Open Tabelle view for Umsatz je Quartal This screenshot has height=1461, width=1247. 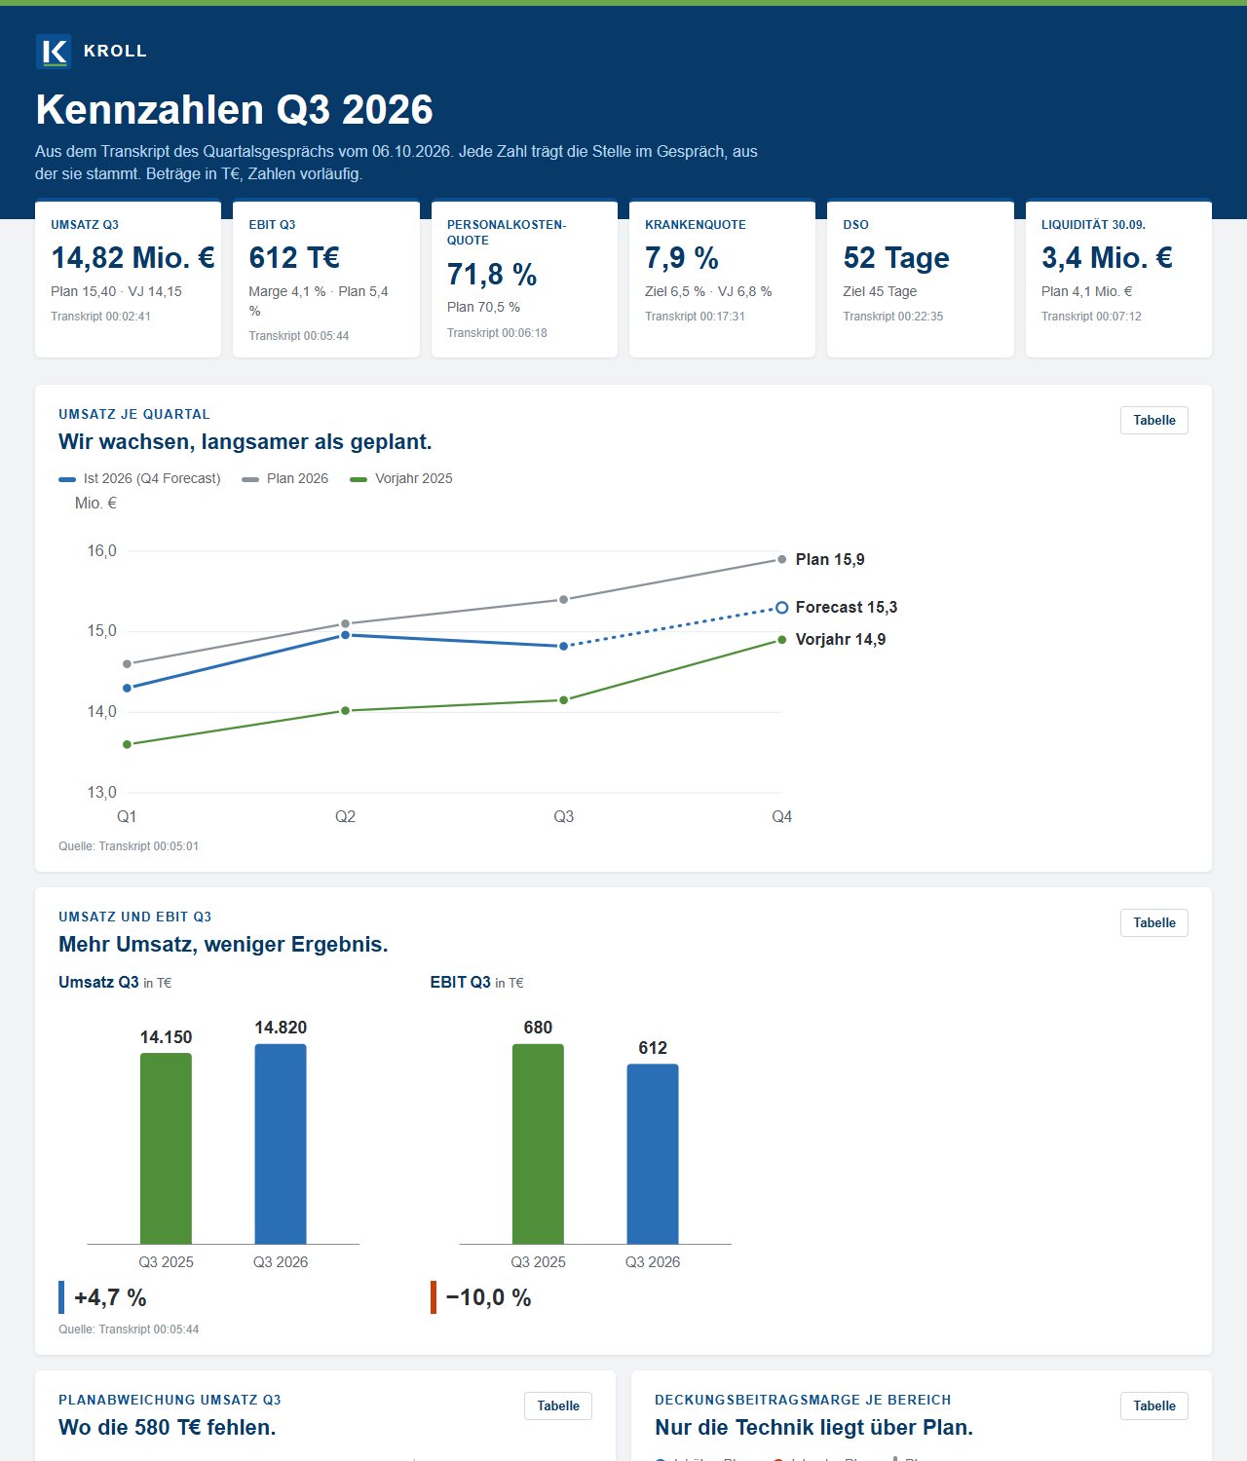(1154, 421)
